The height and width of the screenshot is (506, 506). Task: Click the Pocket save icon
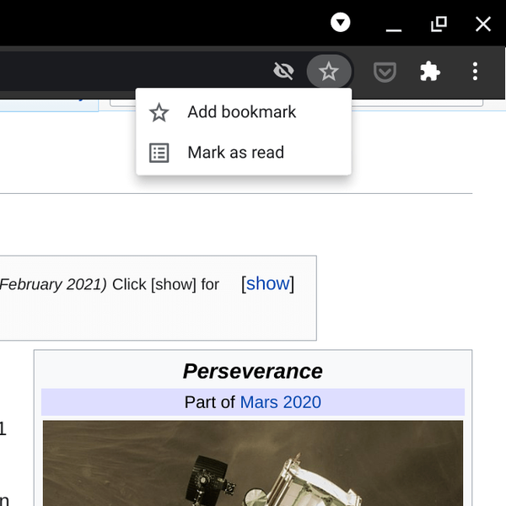(x=385, y=72)
